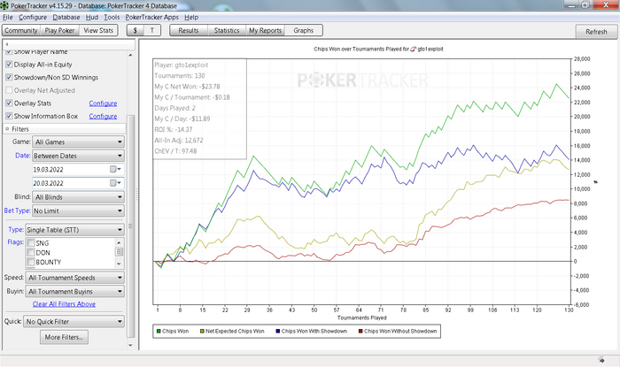The width and height of the screenshot is (620, 367).
Task: Open the Game dropdown showing All Games
Action: pos(78,141)
